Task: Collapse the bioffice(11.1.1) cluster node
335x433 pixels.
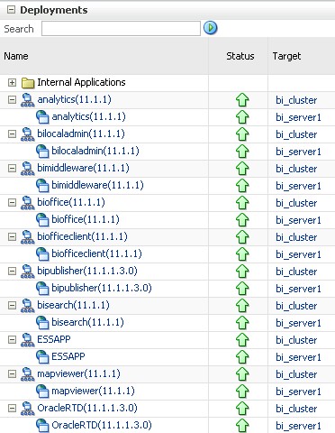Action: click(12, 202)
